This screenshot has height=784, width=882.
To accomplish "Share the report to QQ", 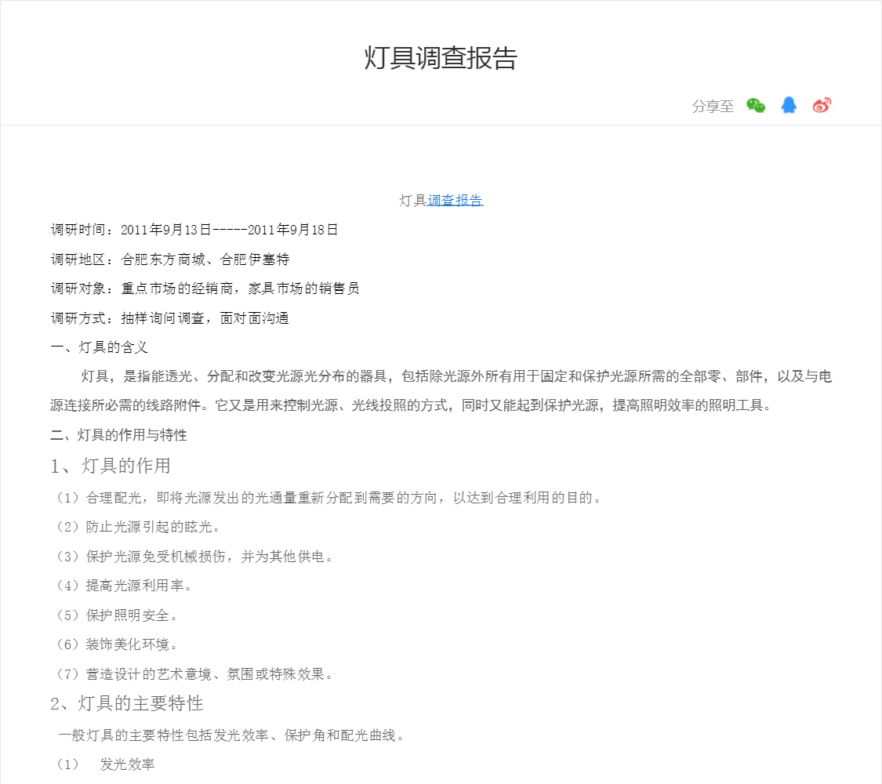I will tap(789, 105).
